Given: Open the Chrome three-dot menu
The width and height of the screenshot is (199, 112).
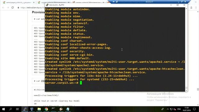Looking at the screenshot, I should (x=196, y=7).
